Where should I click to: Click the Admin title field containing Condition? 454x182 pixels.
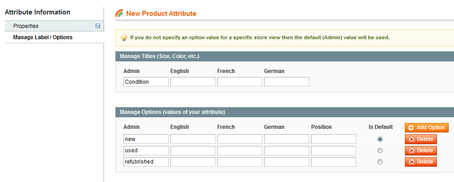[x=146, y=82]
